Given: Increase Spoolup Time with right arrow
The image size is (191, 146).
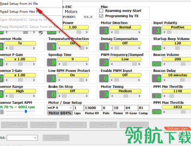Looking at the screenshot, I should [x=87, y=64].
